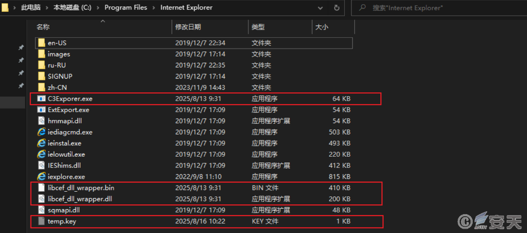The image size is (527, 233).
Task: Click date 2025/8/16 10:22
Action: click(200, 221)
